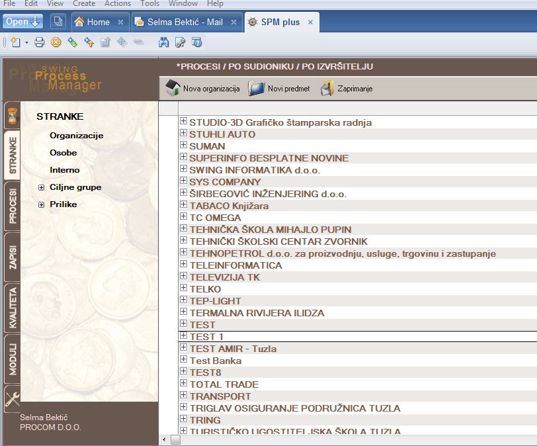Click the Print icon
The image size is (537, 446).
point(40,42)
